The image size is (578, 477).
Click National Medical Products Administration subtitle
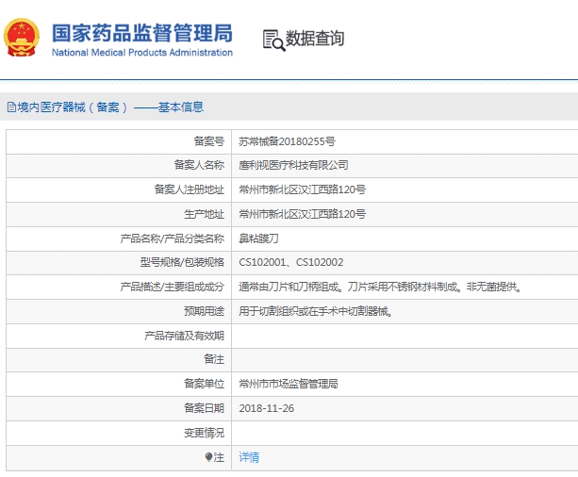click(x=142, y=53)
